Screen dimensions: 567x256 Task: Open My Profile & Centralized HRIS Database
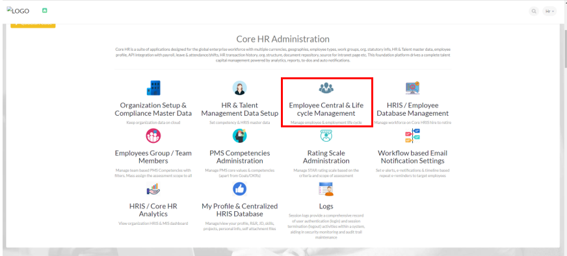point(239,210)
